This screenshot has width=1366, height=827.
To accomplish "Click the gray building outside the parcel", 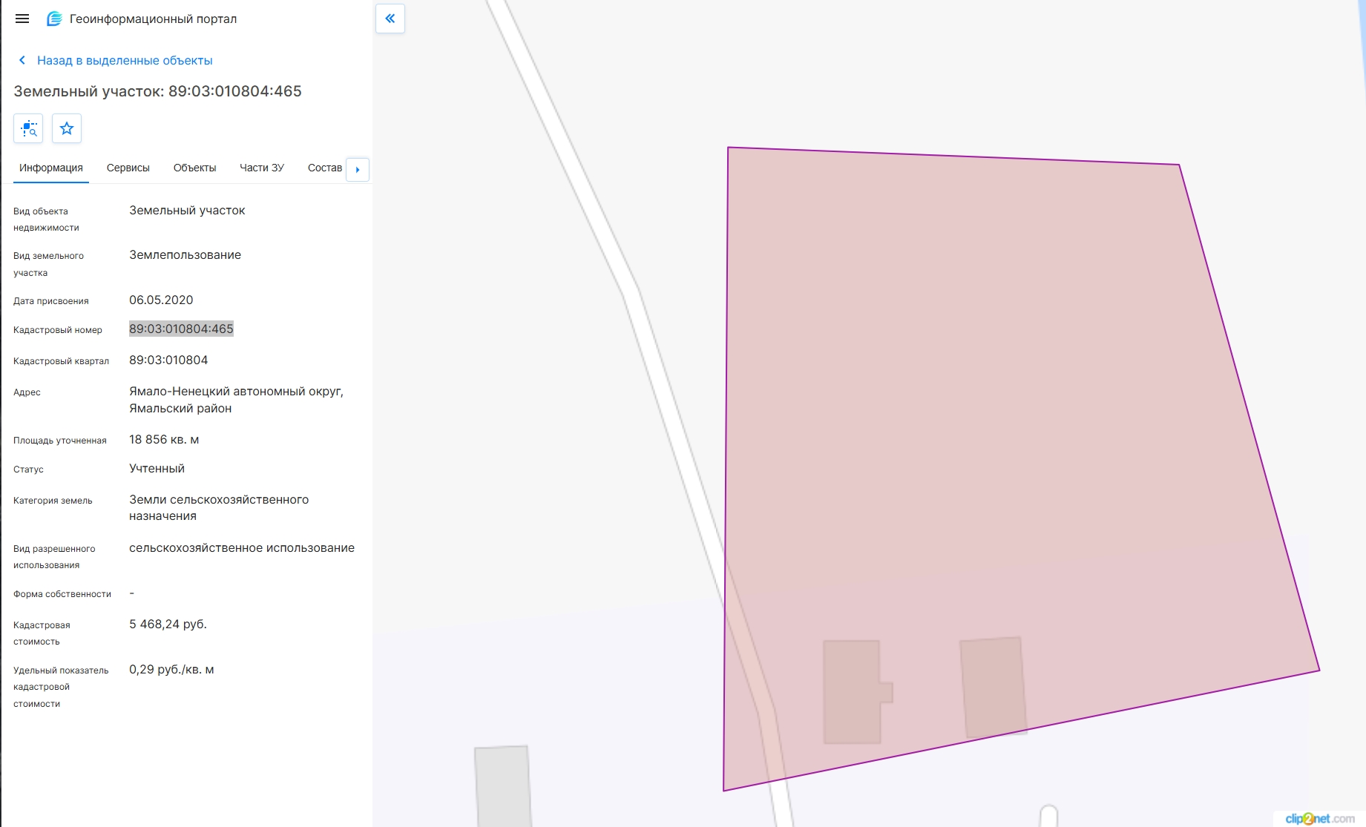I will (x=503, y=786).
